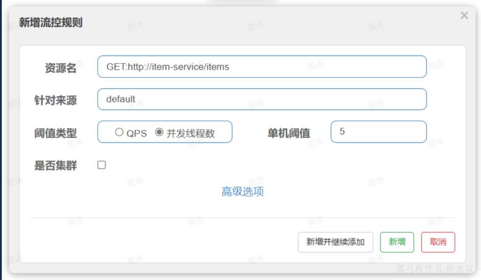This screenshot has height=280, width=481.
Task: Select the QPS radio button
Action: pyautogui.click(x=119, y=133)
